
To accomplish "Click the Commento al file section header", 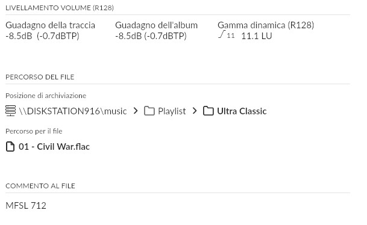I will pyautogui.click(x=40, y=186).
